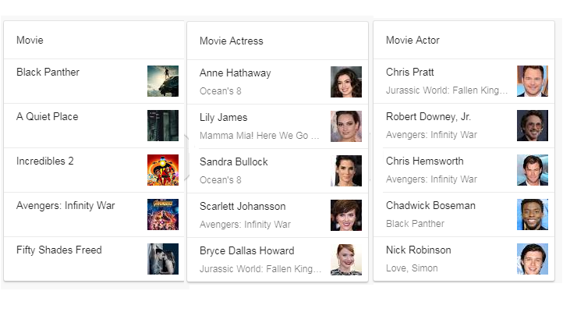This screenshot has height=312, width=570.
Task: Click Anne Hathaway's photo
Action: (x=346, y=82)
